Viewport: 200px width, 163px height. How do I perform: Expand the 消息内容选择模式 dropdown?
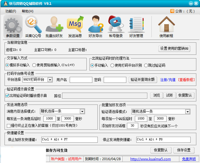click(x=82, y=111)
